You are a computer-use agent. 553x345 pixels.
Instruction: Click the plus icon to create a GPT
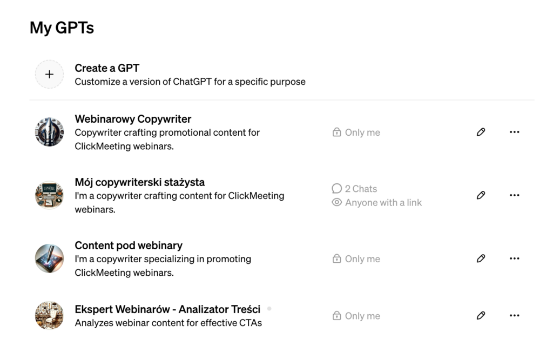click(49, 75)
